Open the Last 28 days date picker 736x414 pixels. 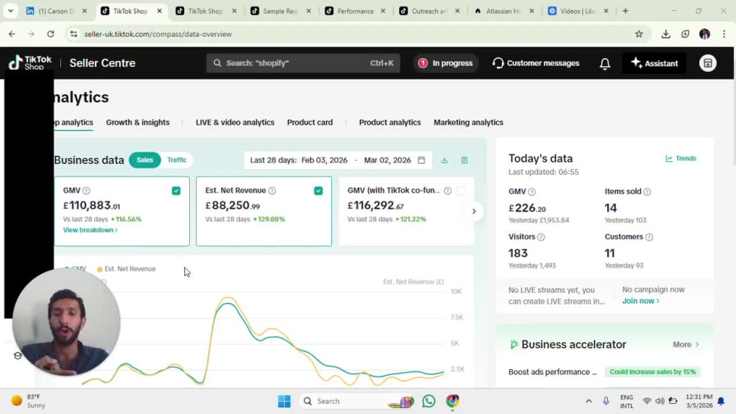tap(337, 160)
